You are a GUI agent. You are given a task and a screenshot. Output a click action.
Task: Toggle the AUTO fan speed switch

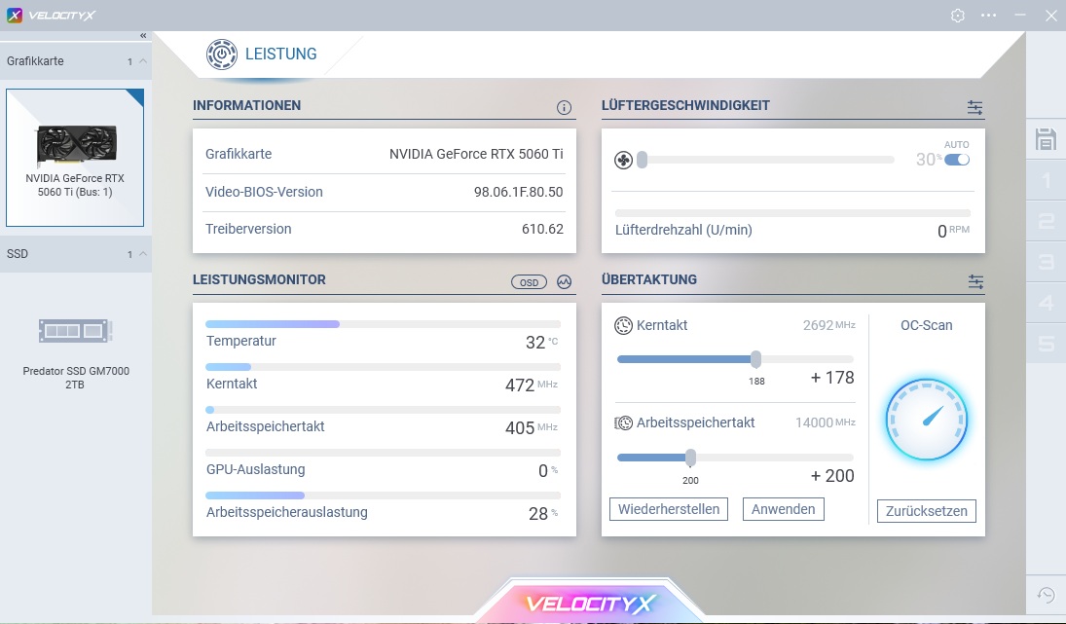point(957,160)
